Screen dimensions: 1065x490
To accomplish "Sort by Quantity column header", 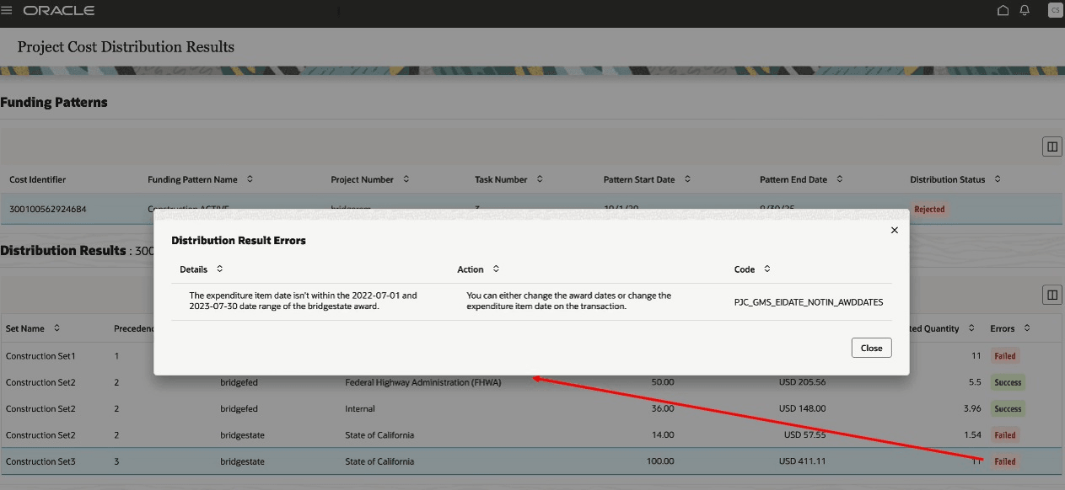I will 971,328.
